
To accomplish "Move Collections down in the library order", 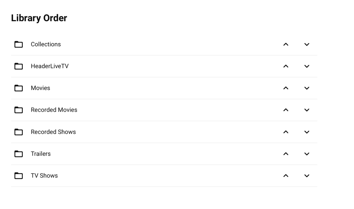I will tap(307, 44).
